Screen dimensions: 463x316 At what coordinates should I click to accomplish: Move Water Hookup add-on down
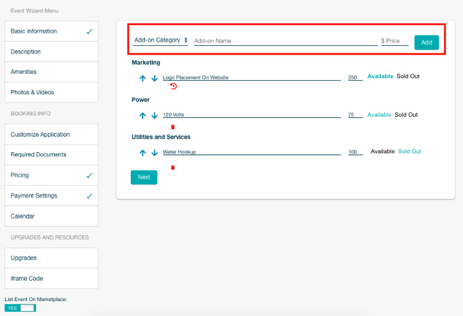154,153
